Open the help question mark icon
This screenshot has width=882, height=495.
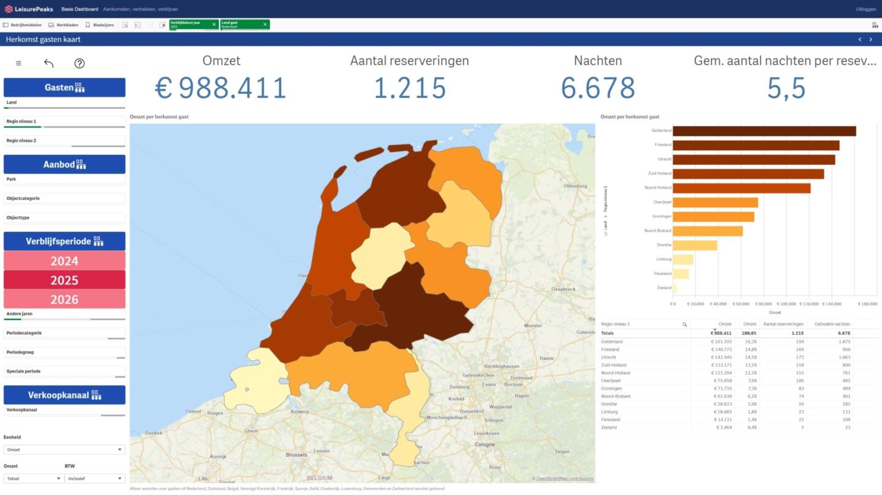tap(79, 63)
